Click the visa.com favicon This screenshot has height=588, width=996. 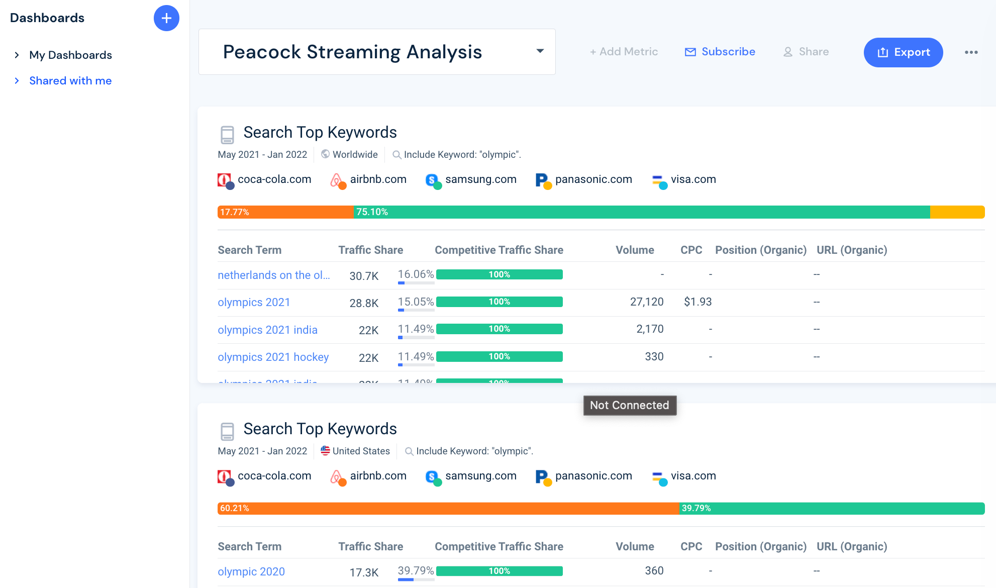pos(659,180)
